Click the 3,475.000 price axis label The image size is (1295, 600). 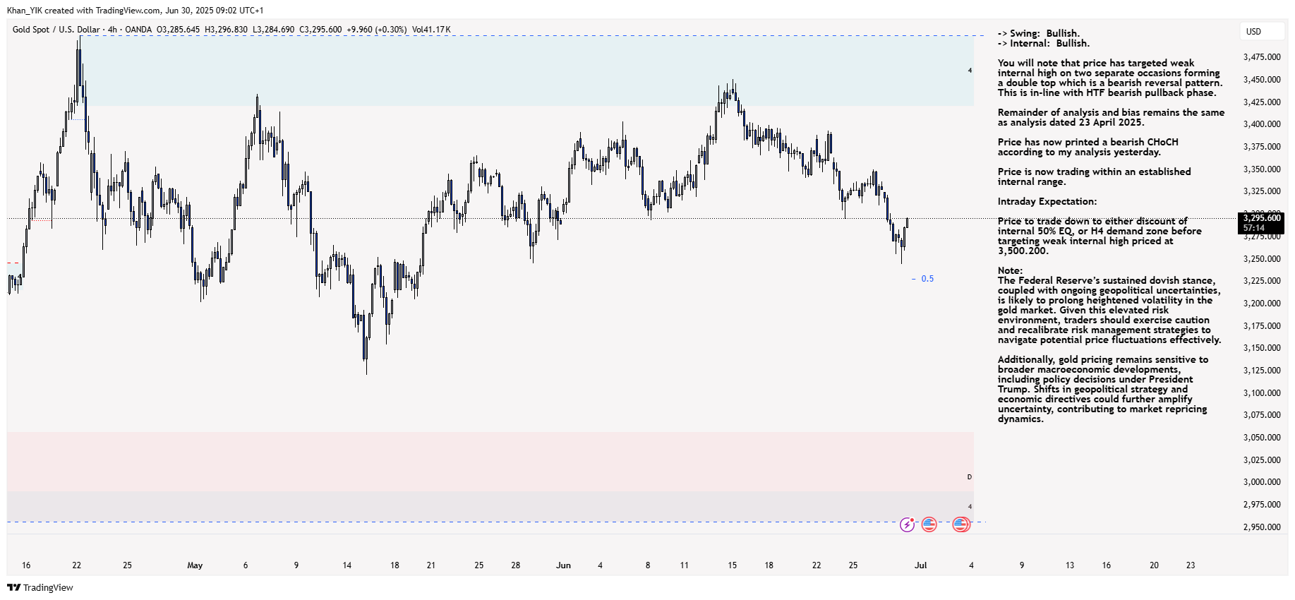pyautogui.click(x=1262, y=56)
